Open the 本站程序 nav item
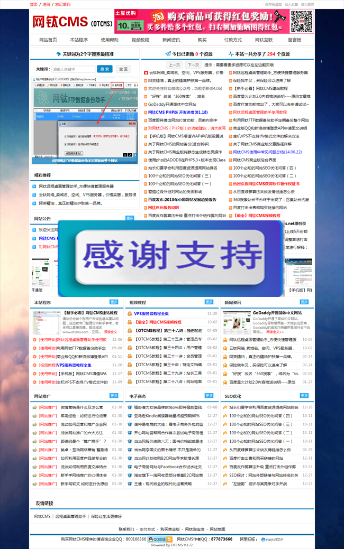The width and height of the screenshot is (344, 549). click(79, 40)
